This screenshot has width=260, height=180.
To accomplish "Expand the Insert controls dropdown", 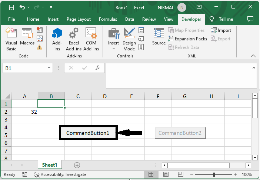I will click(113, 49).
